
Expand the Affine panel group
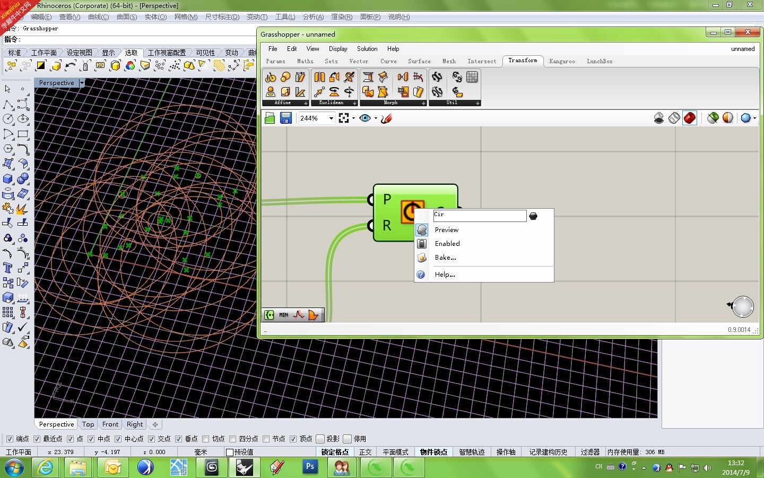[306, 103]
